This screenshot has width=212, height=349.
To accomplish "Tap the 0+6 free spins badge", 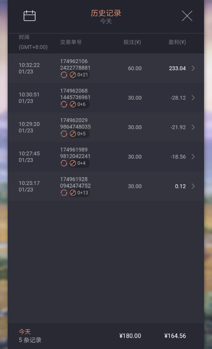I will [x=79, y=104].
